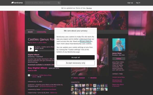Open the Dj_Dave - Castles (Janus Rose remix) track link
This screenshot has height=95, width=153.
[x=42, y=76]
